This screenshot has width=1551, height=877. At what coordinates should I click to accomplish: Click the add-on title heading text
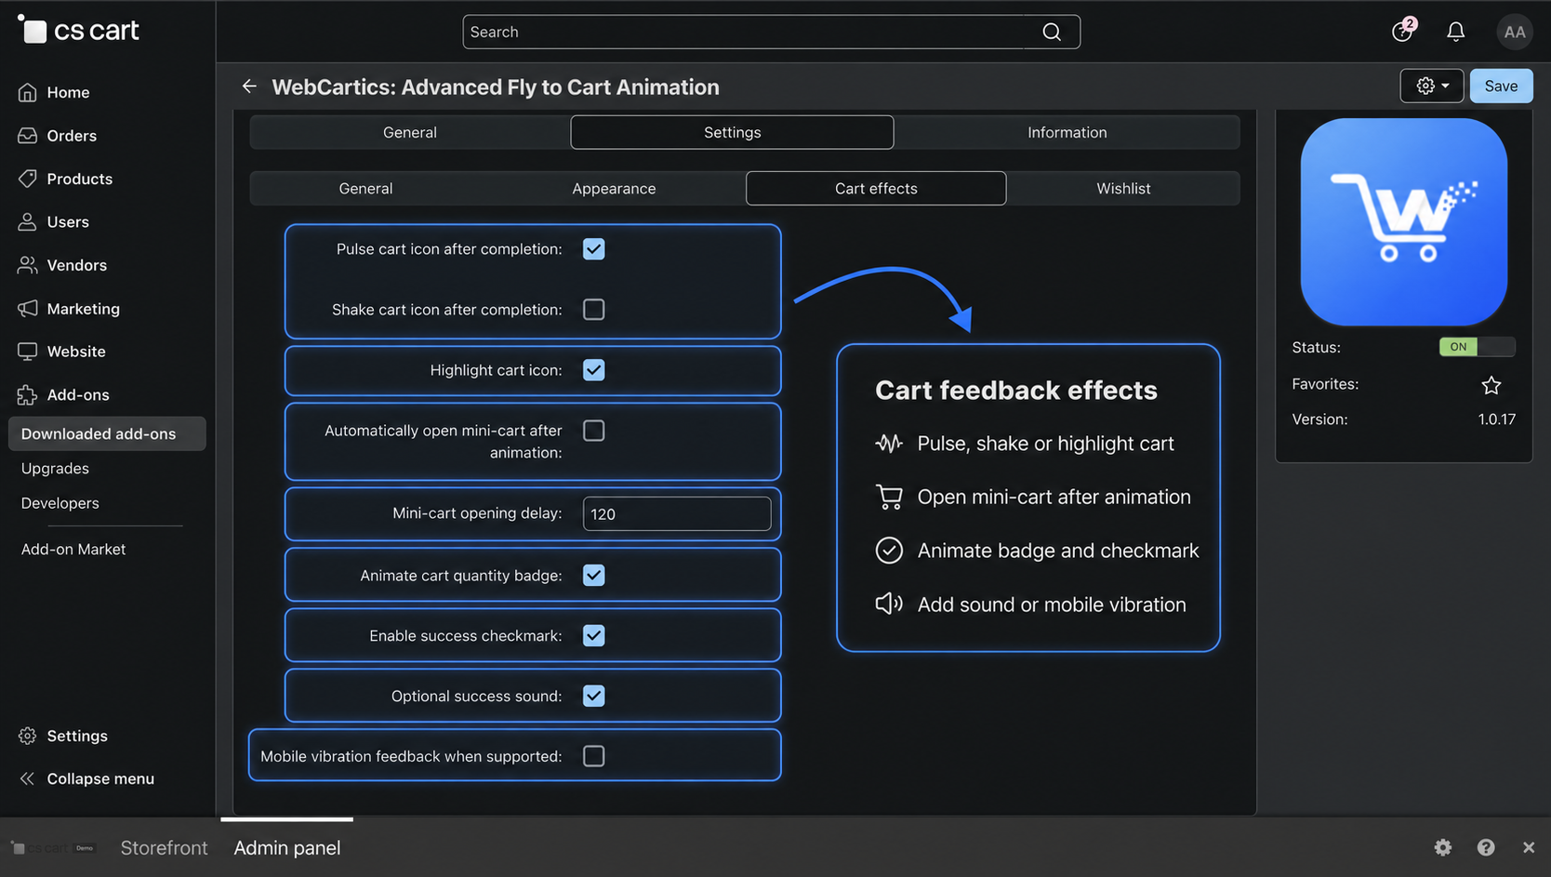click(496, 86)
